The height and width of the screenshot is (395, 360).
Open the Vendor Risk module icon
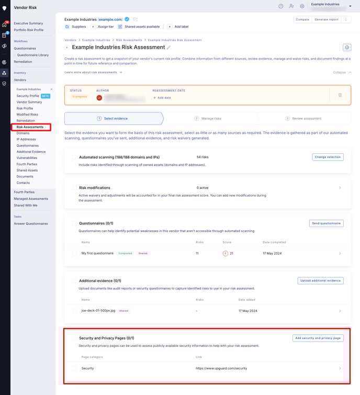click(4, 73)
